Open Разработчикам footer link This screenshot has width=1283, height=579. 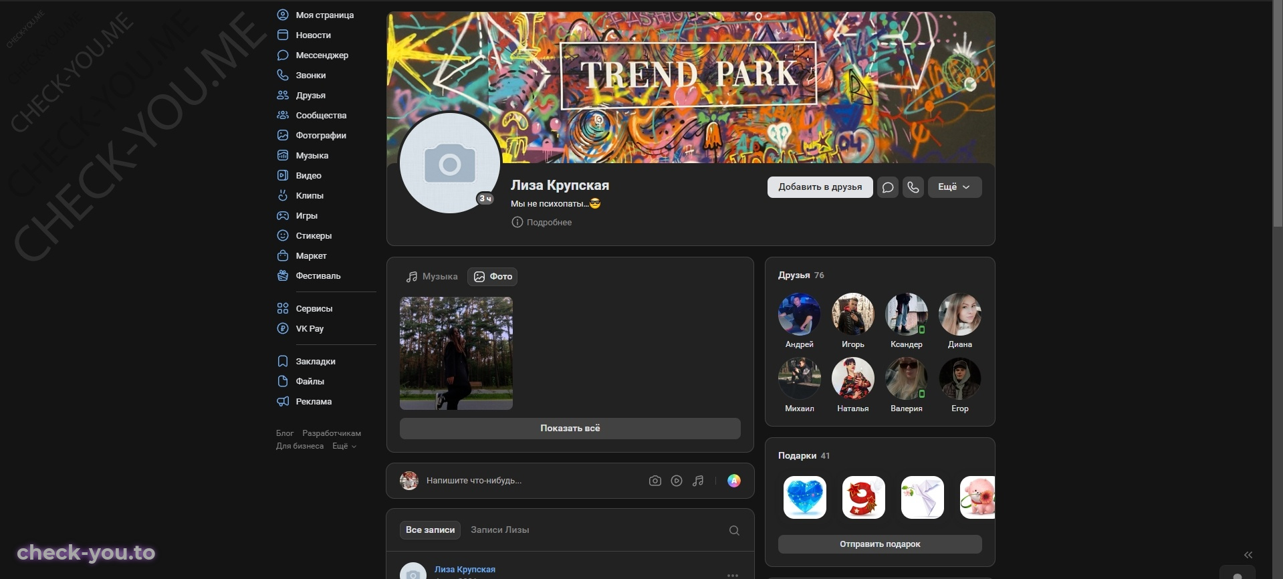click(x=332, y=433)
